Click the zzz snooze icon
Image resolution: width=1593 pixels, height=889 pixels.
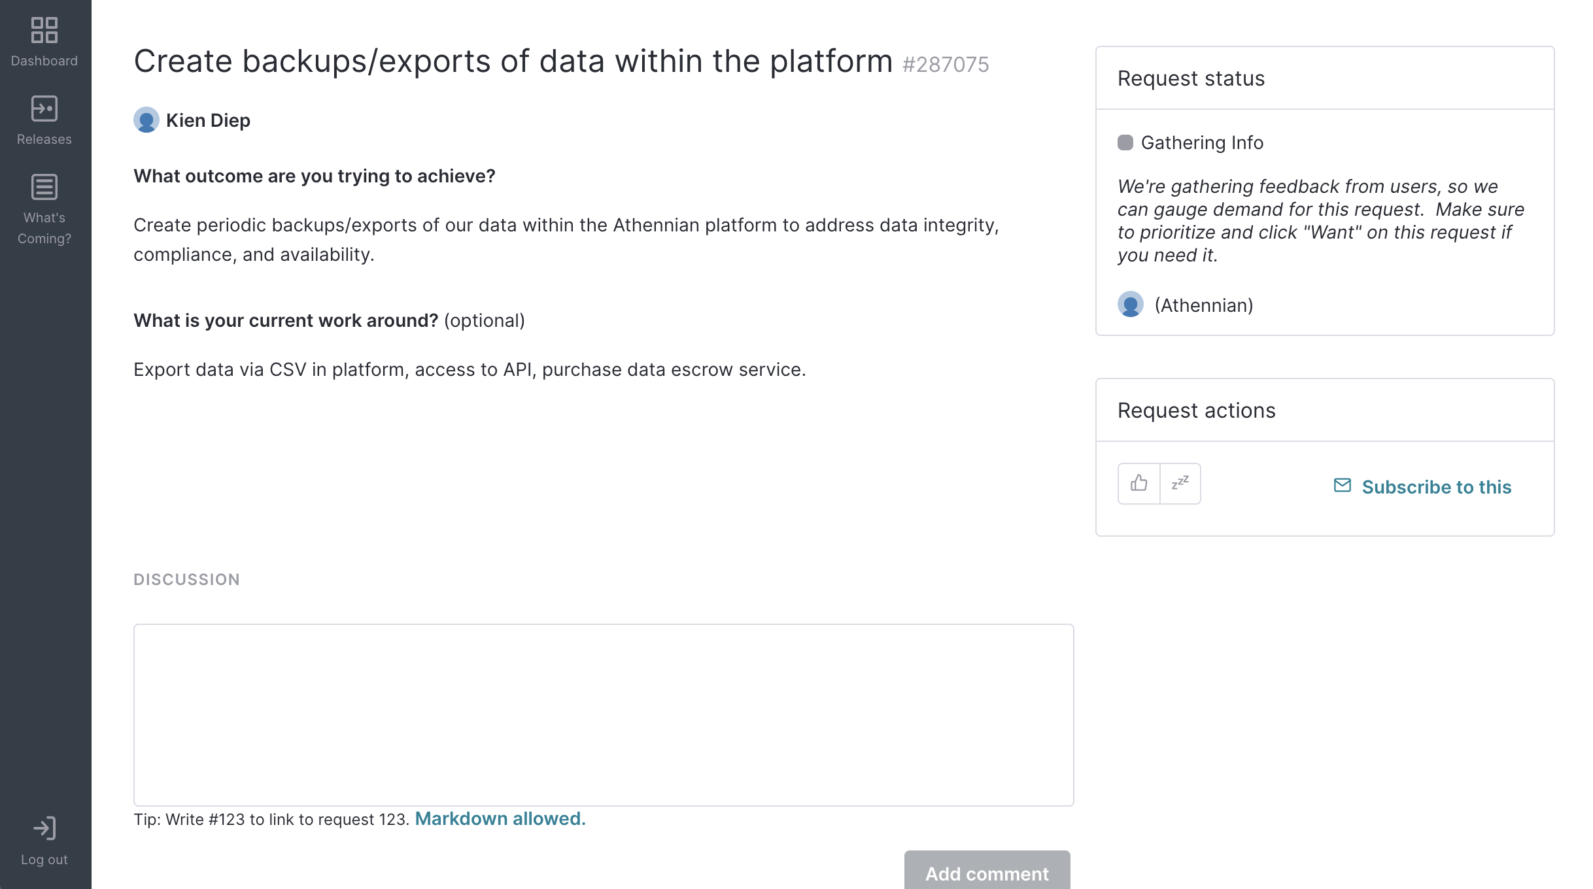click(x=1180, y=483)
